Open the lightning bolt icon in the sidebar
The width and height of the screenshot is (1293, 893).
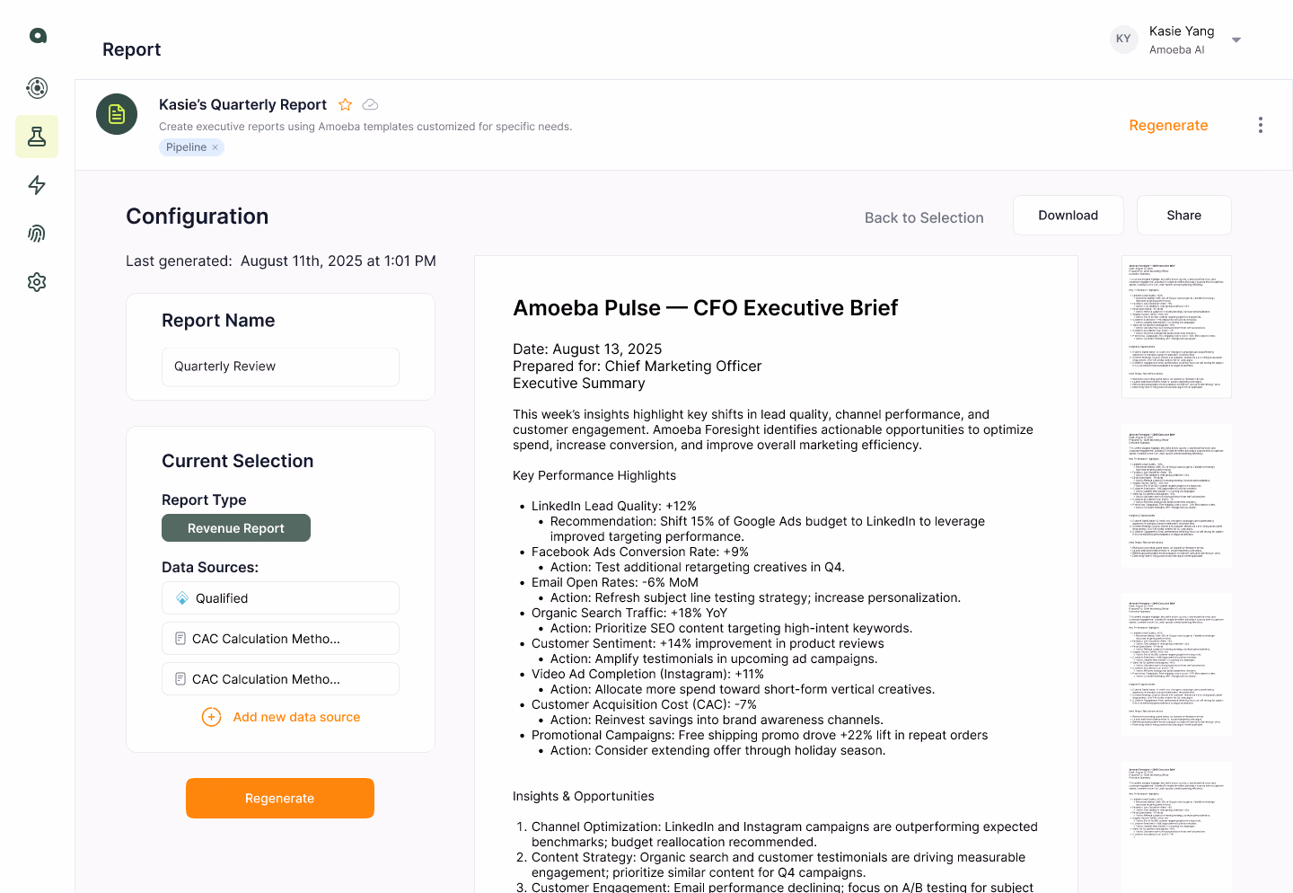click(x=37, y=185)
